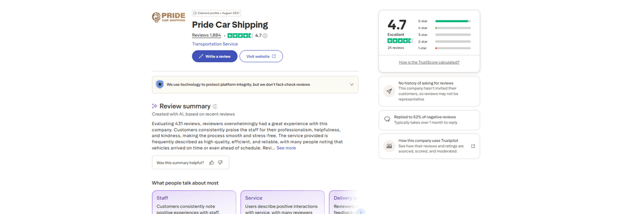626x214 pixels.
Task: Click the 'Created with AI, based on recent reviews' text
Action: [x=194, y=114]
